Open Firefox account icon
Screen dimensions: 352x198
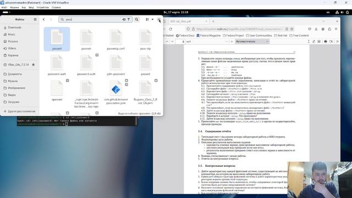tap(323, 29)
